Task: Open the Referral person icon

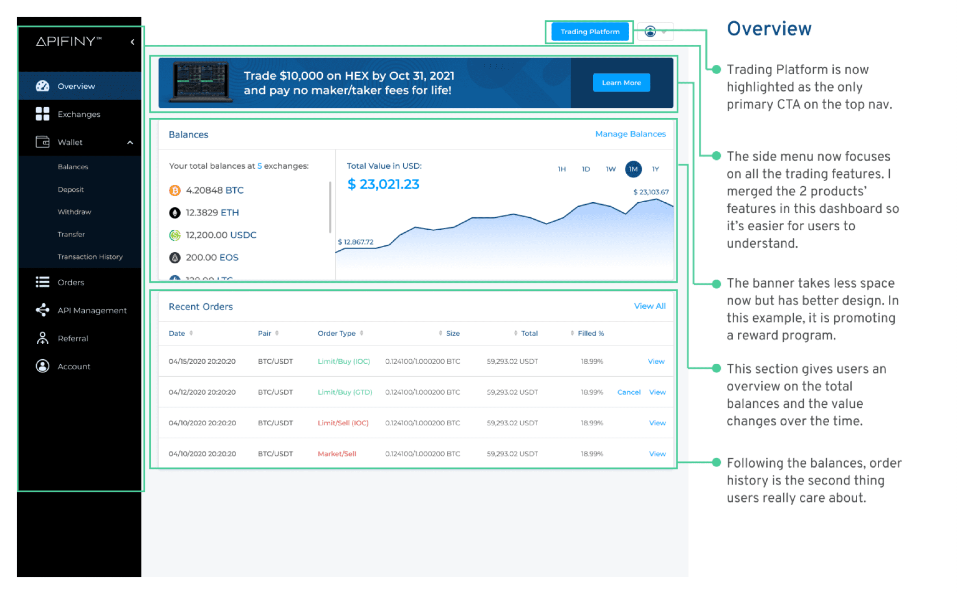Action: [x=42, y=339]
